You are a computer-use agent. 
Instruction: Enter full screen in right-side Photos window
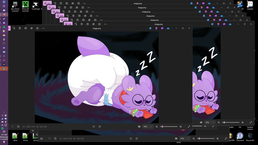click(251, 122)
